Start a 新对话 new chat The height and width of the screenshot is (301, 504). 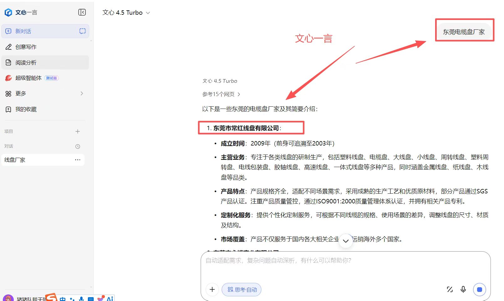[45, 31]
